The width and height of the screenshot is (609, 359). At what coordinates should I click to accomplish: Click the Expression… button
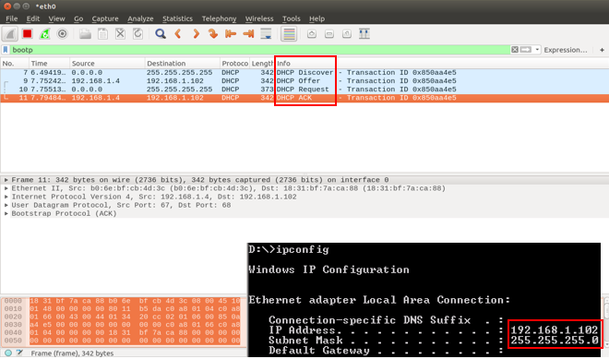pyautogui.click(x=566, y=50)
